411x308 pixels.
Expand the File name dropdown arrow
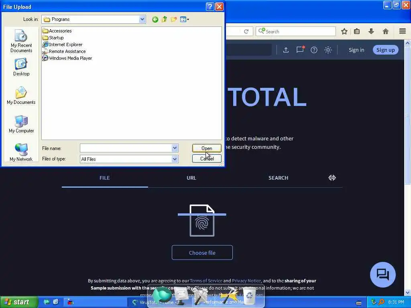175,148
